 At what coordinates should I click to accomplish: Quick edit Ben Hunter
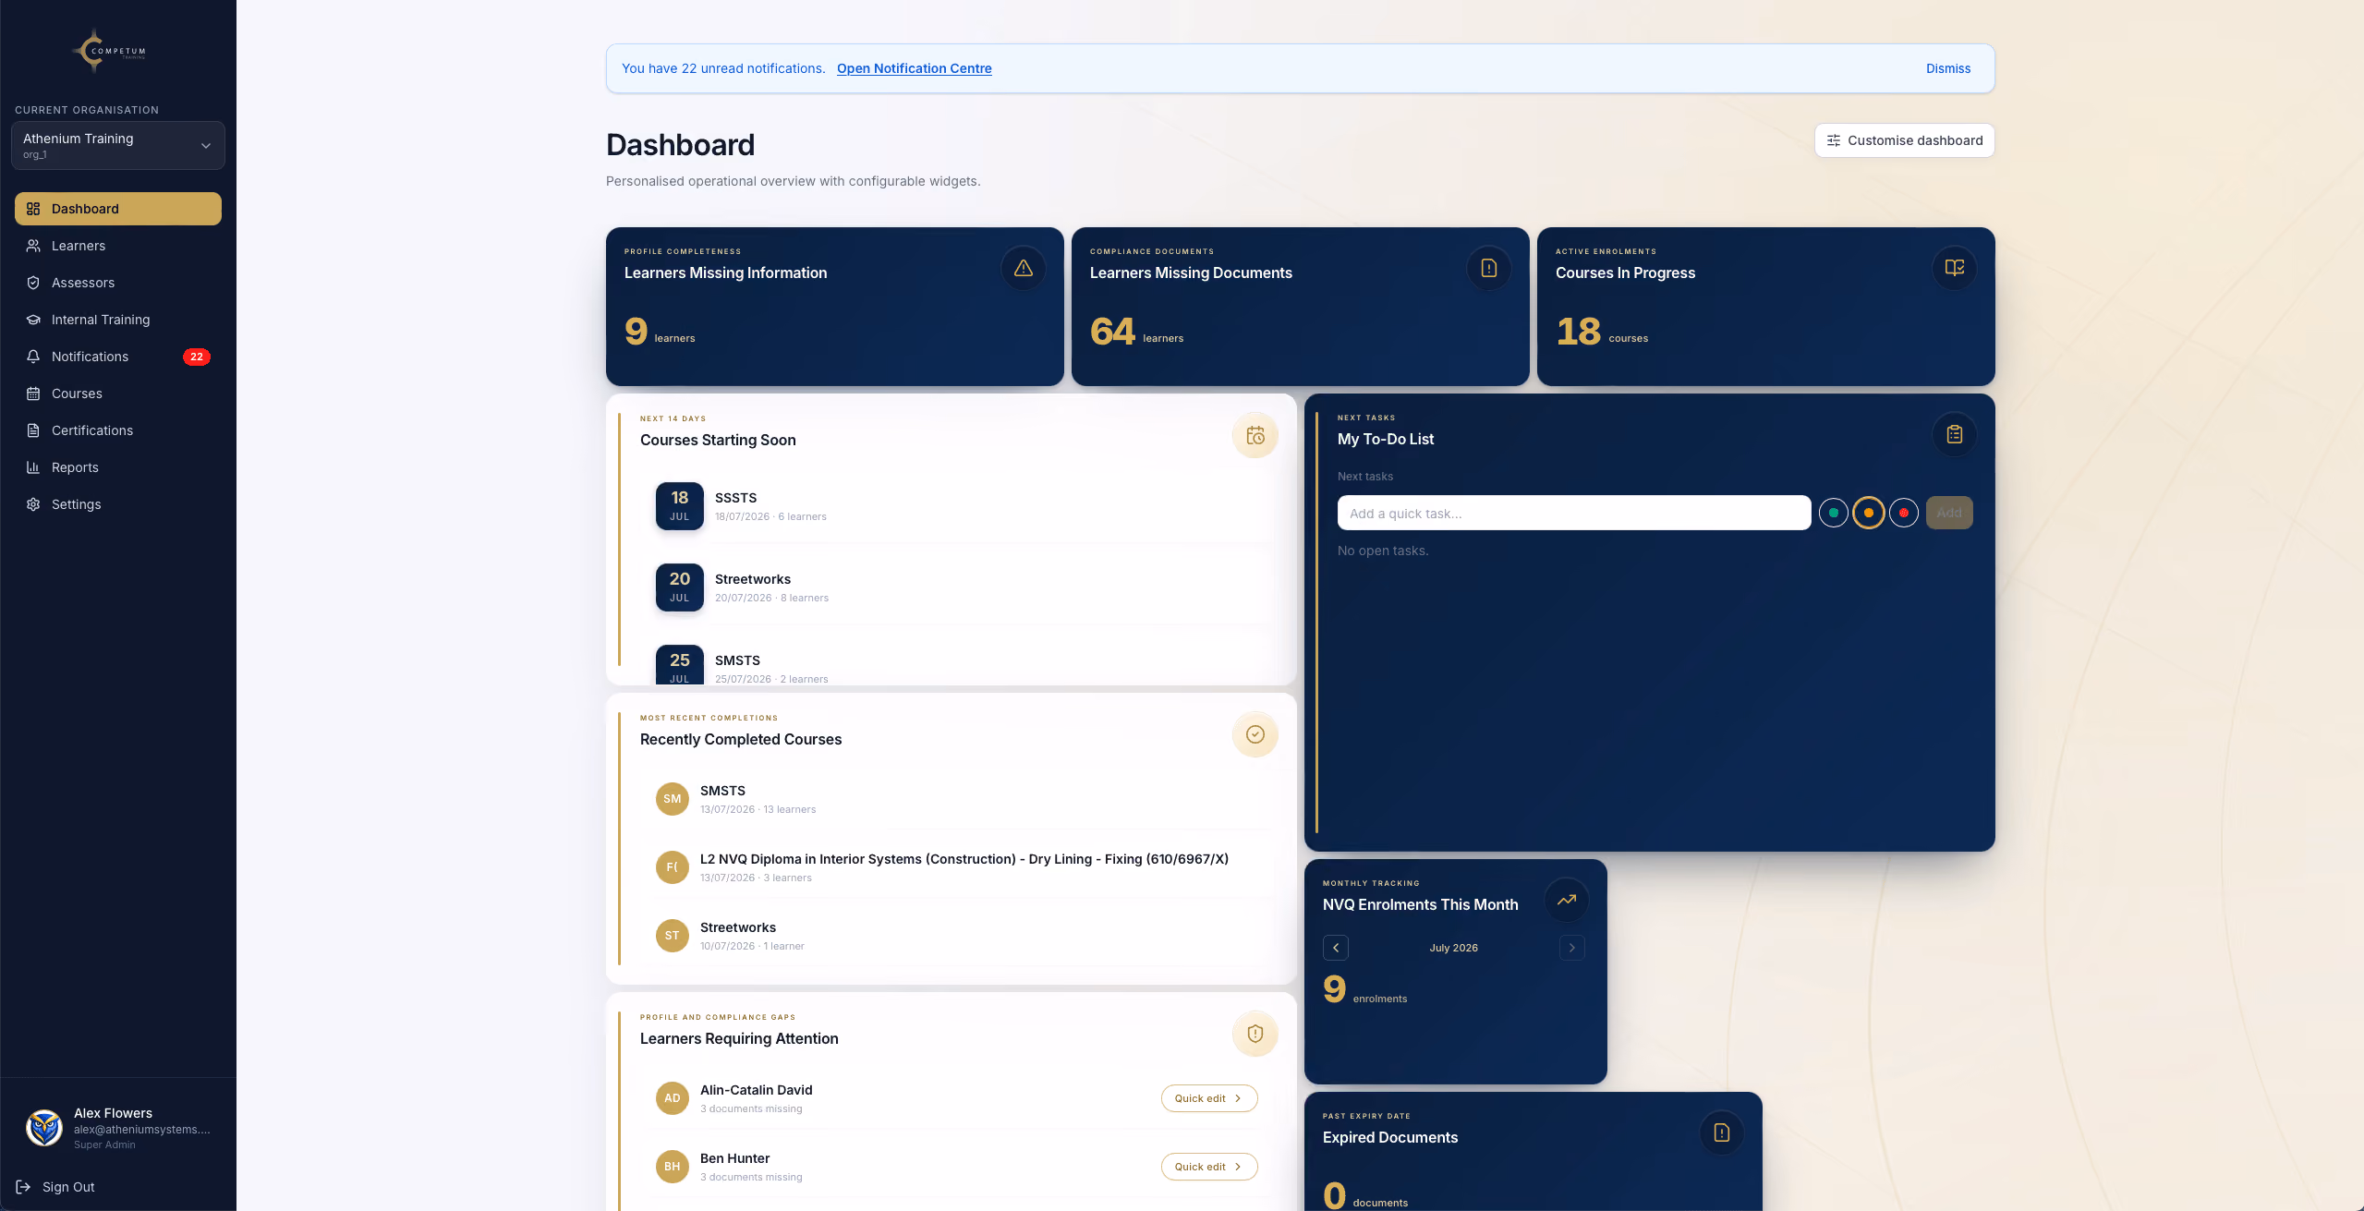tap(1208, 1167)
